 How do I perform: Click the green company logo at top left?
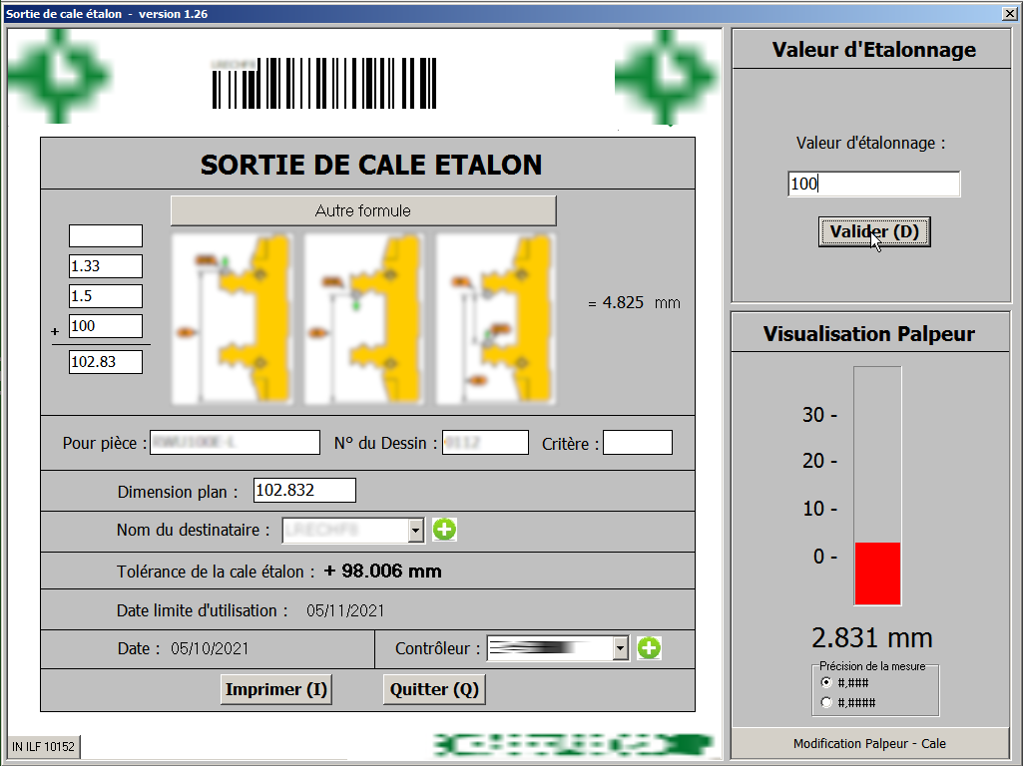click(x=60, y=75)
